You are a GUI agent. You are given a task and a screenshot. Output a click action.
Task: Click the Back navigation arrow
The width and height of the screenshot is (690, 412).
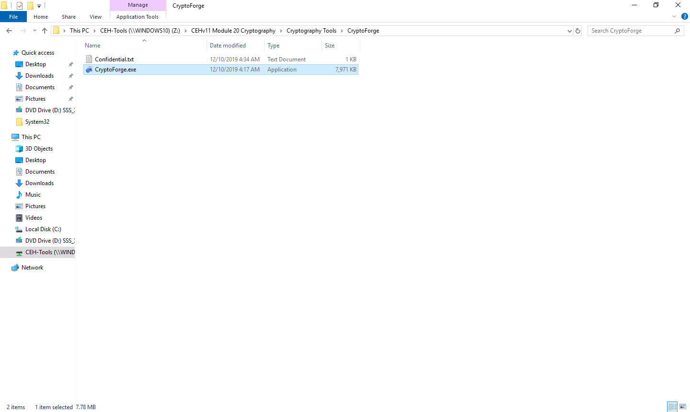9,31
